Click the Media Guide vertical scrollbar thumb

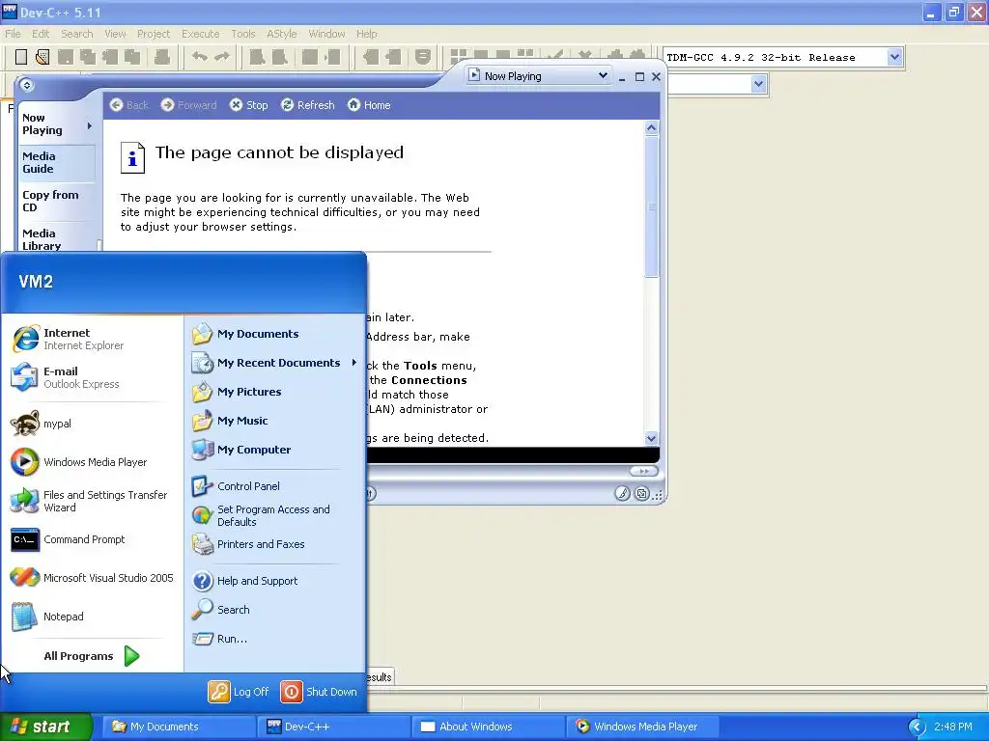[652, 206]
